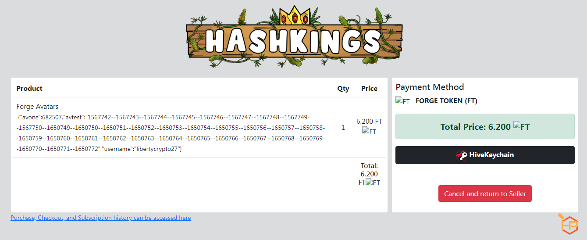
Task: Click the HiveKeychain key icon
Action: [462, 155]
